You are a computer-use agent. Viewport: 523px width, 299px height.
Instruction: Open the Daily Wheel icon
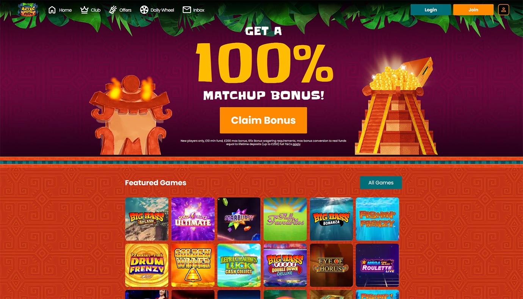click(x=144, y=10)
